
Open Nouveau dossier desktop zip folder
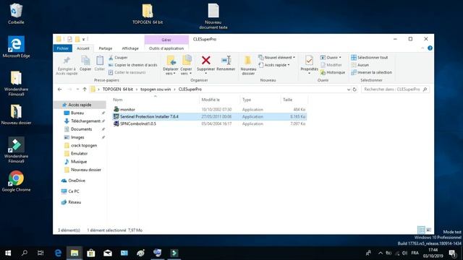[x=16, y=114]
